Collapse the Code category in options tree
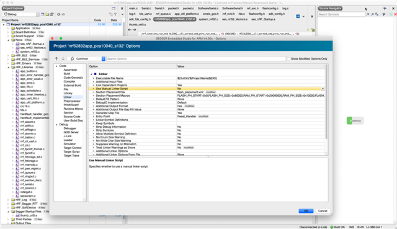The height and width of the screenshot is (229, 397). (56, 66)
